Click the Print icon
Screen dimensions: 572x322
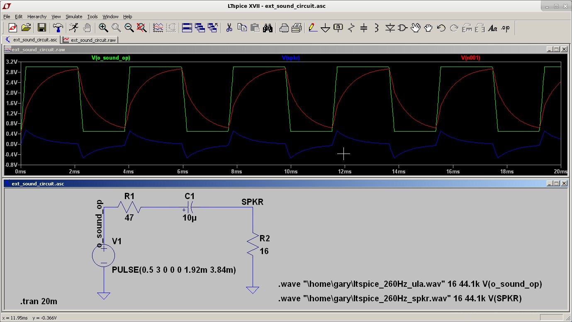click(297, 28)
